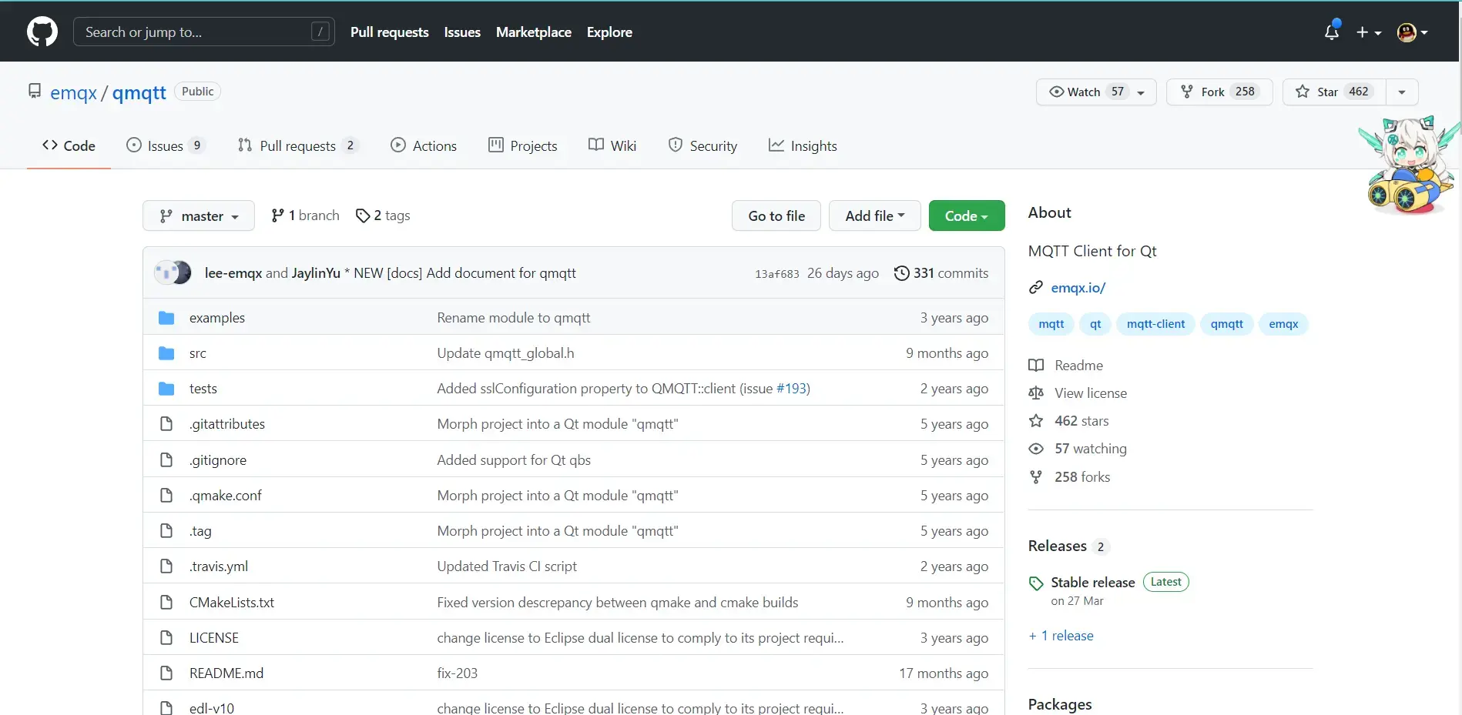
Task: Open the examples folder icon
Action: 166,318
